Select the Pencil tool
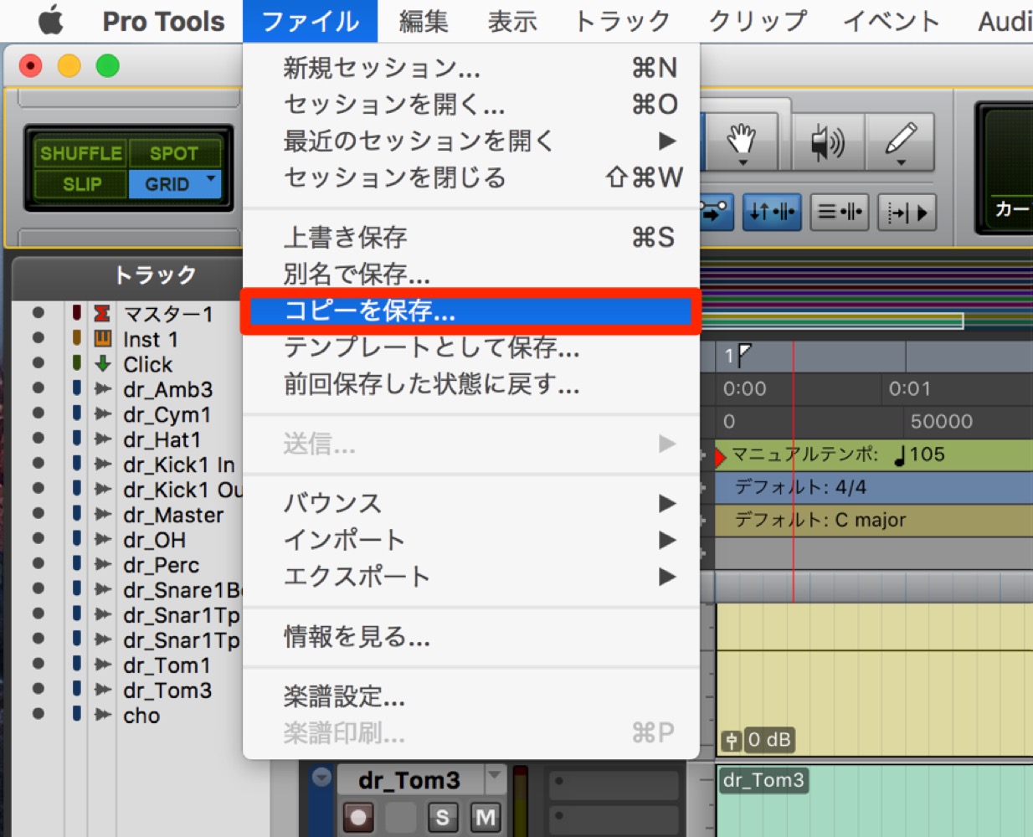 coord(901,141)
